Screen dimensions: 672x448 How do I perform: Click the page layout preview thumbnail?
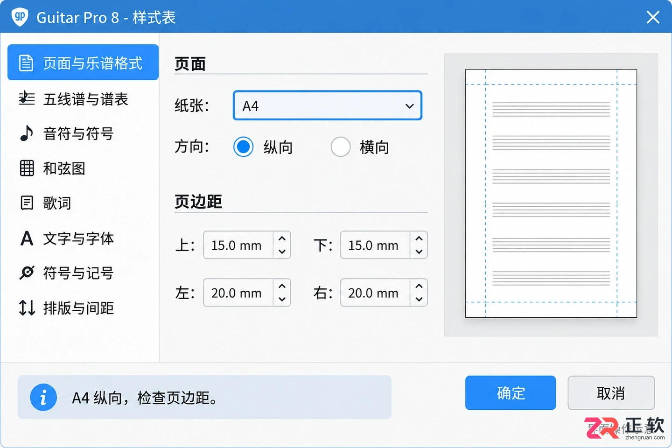[551, 194]
